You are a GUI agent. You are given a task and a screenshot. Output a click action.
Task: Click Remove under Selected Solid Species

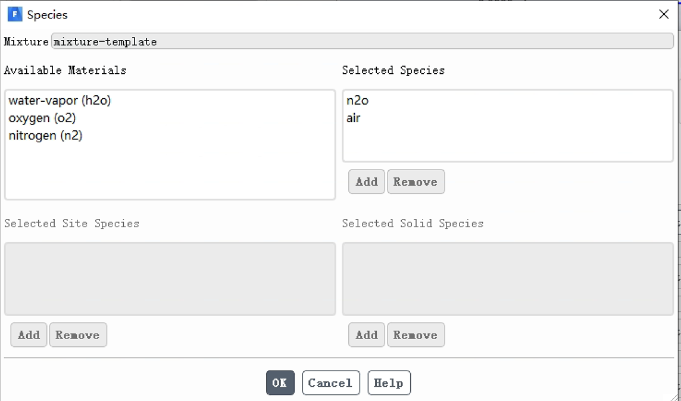[x=416, y=334]
